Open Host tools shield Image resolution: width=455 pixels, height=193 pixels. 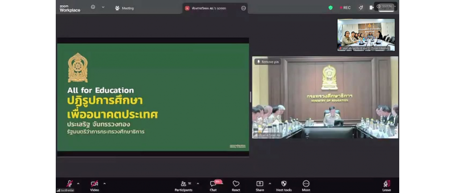click(284, 184)
